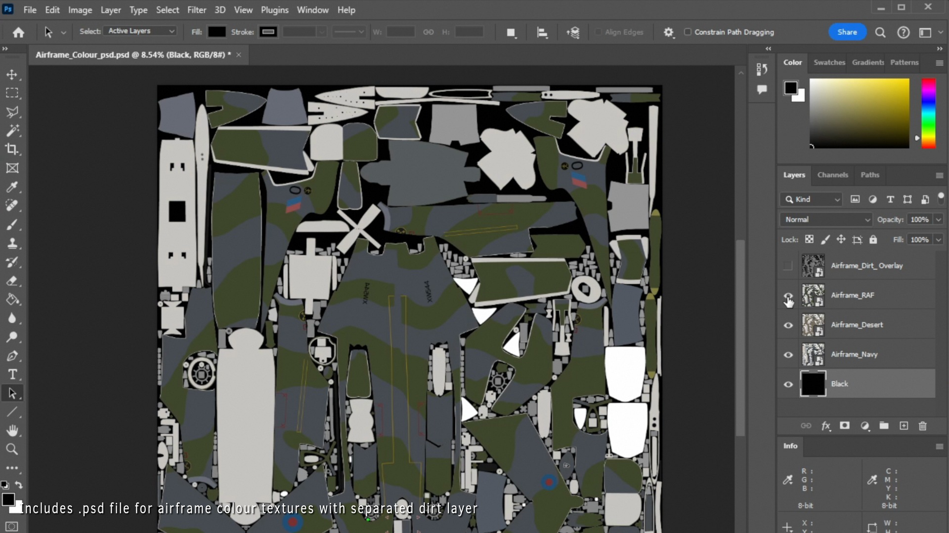Open the blend mode Normal dropdown
This screenshot has width=949, height=533.
click(x=826, y=220)
